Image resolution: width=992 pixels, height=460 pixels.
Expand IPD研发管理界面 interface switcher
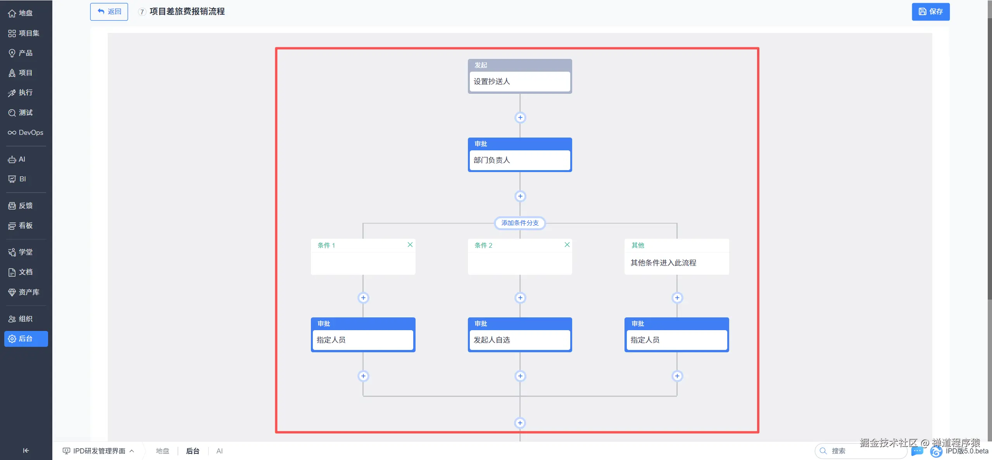pyautogui.click(x=99, y=451)
